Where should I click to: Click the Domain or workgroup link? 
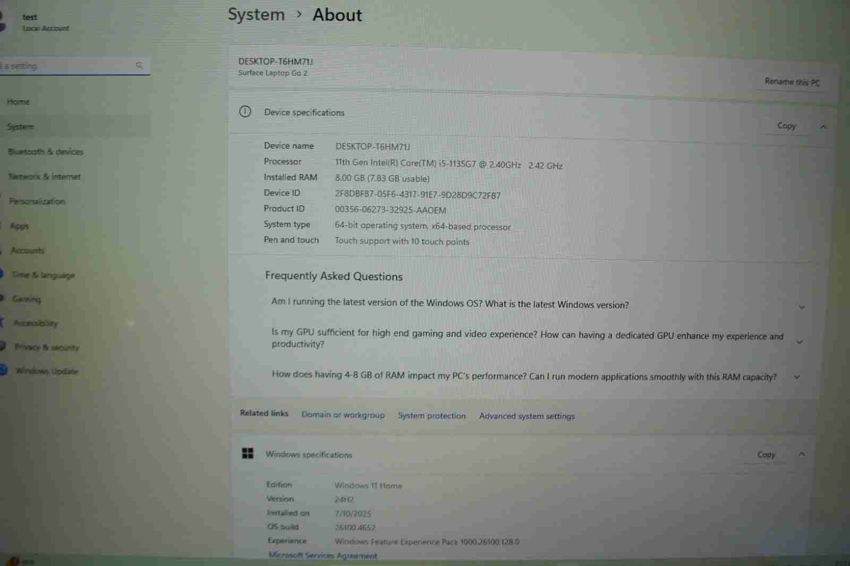[343, 415]
